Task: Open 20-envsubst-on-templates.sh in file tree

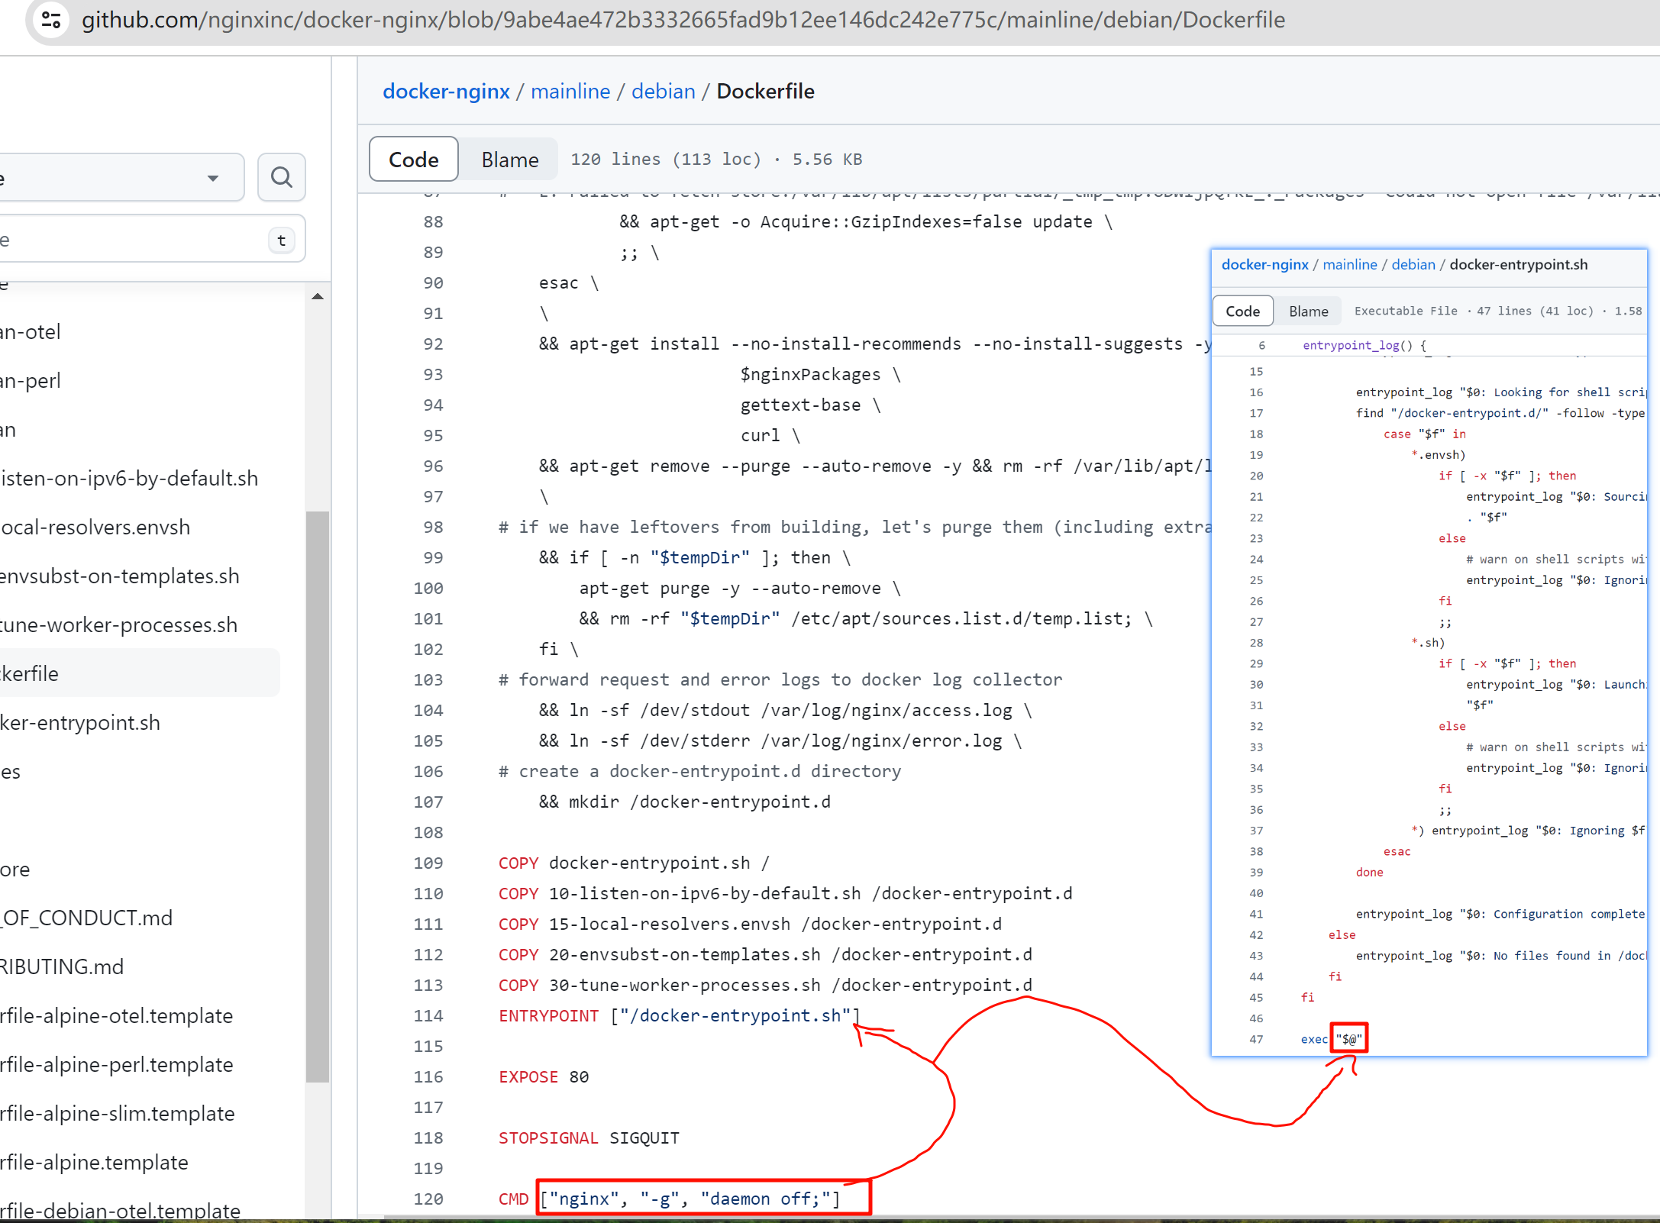Action: [120, 576]
